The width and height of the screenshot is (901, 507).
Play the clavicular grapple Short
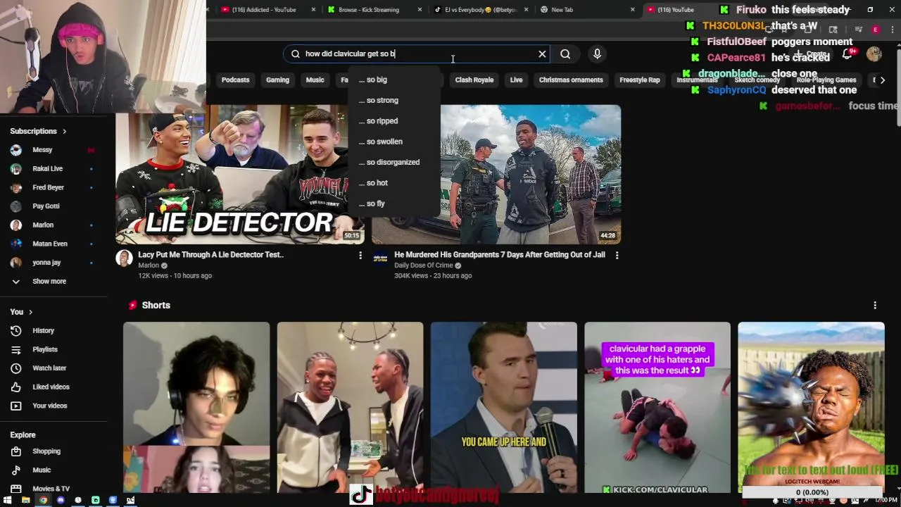(x=657, y=408)
